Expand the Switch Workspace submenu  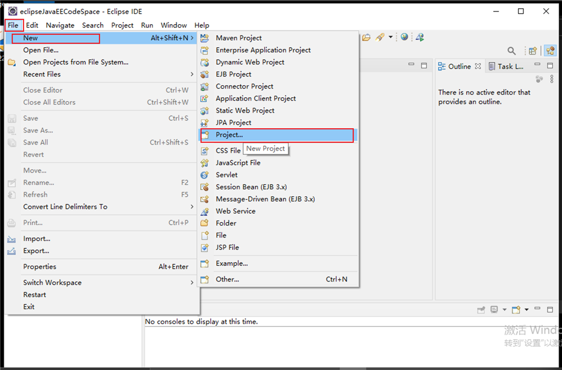point(101,283)
